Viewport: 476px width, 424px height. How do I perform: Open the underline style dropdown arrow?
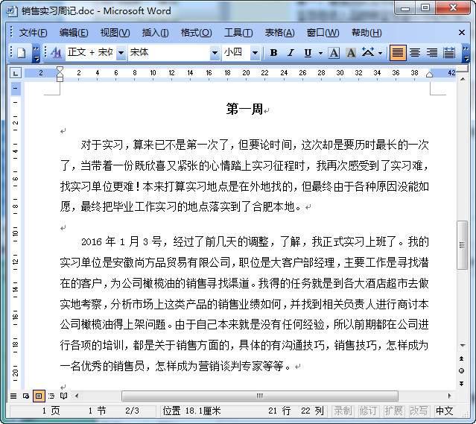click(320, 53)
